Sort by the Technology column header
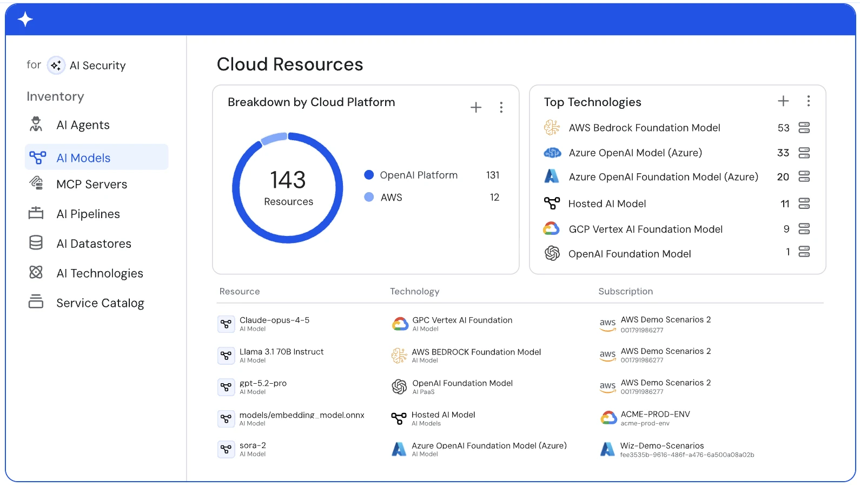 tap(414, 291)
